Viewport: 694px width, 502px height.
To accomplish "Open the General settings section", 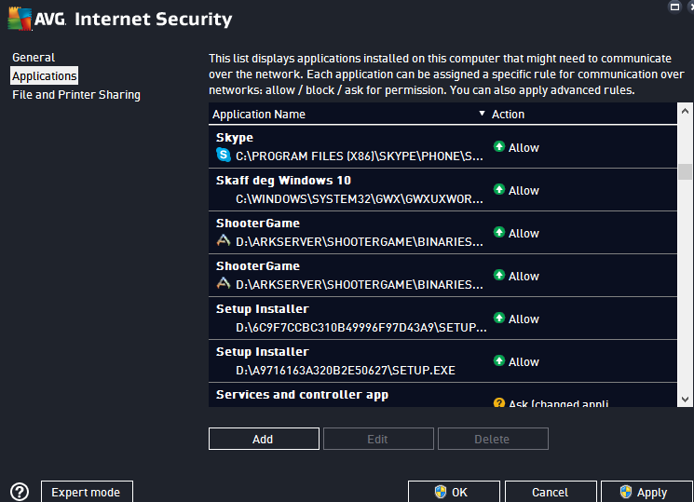I will point(34,58).
